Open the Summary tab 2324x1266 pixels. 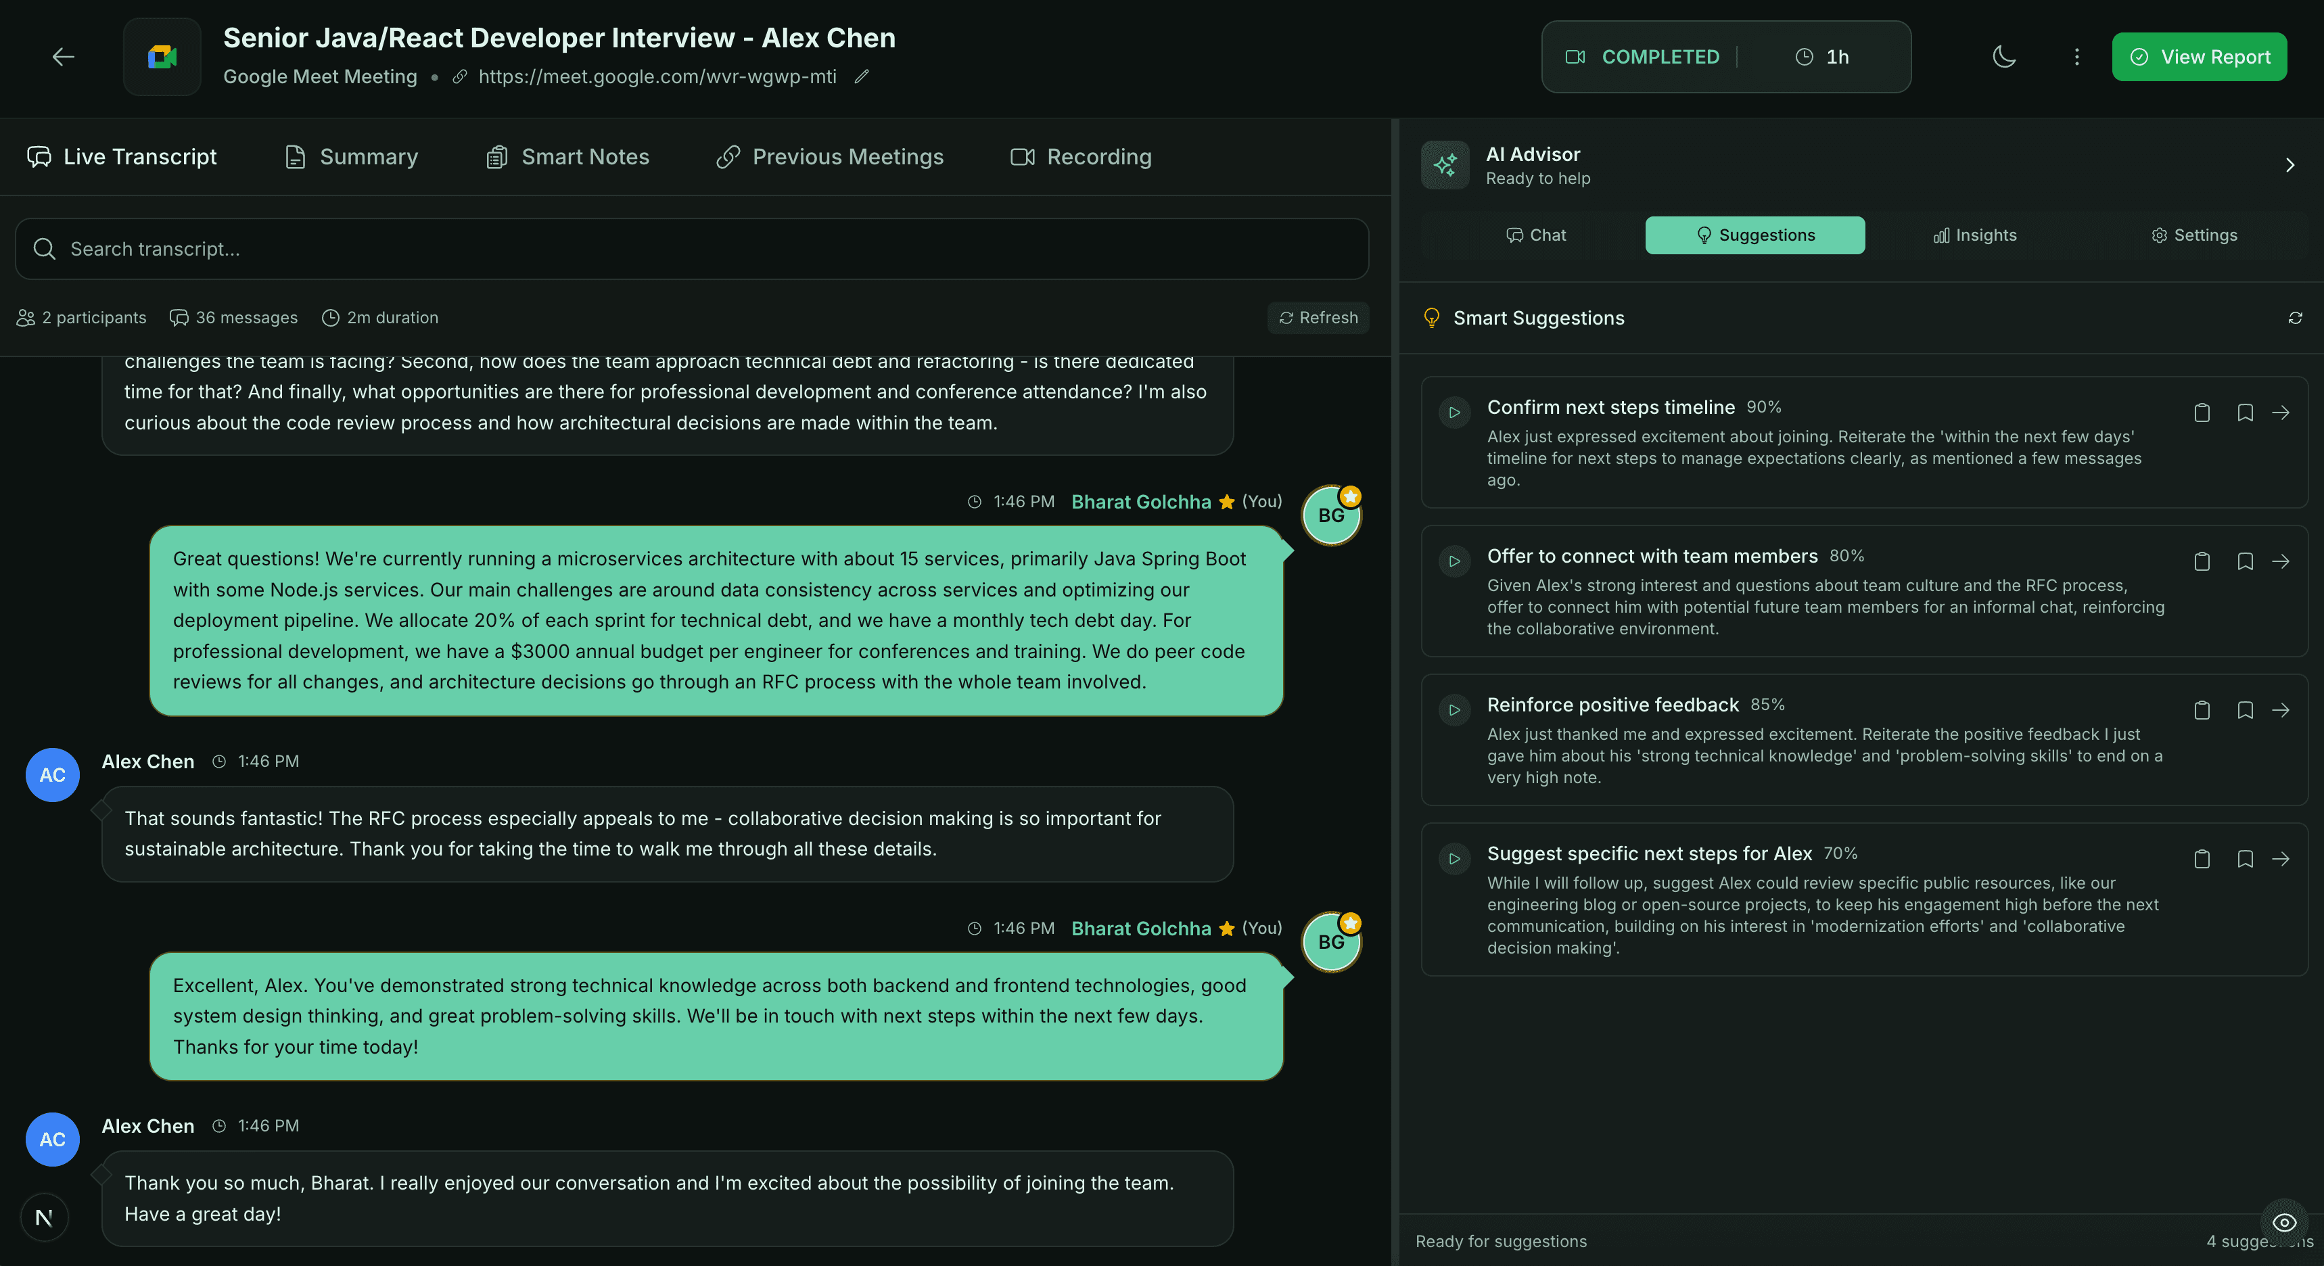tap(352, 157)
